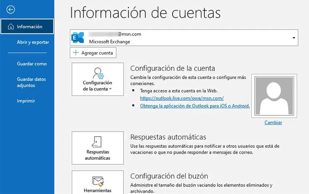Open Abrir y exportar menu item
Viewport: 309px width, 194px height.
pos(33,42)
